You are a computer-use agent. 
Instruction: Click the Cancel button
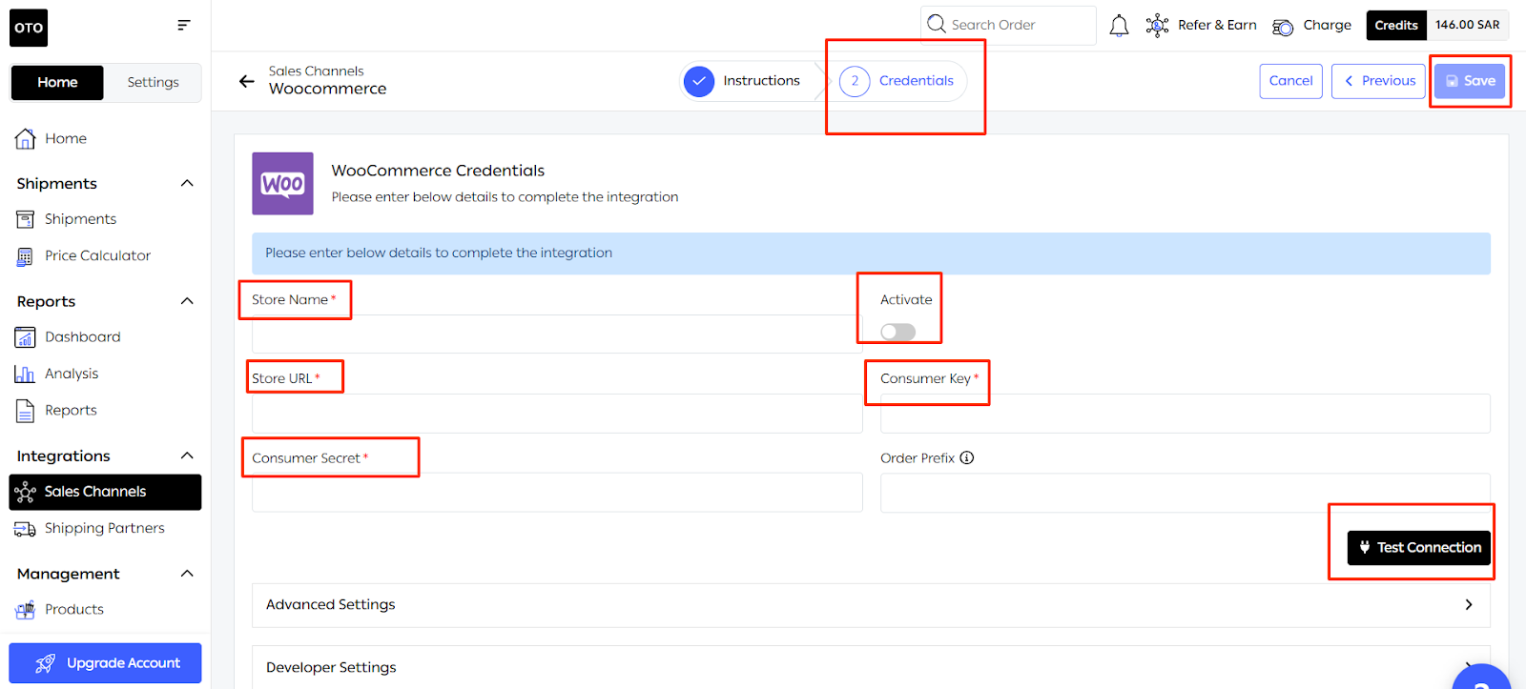click(1290, 81)
